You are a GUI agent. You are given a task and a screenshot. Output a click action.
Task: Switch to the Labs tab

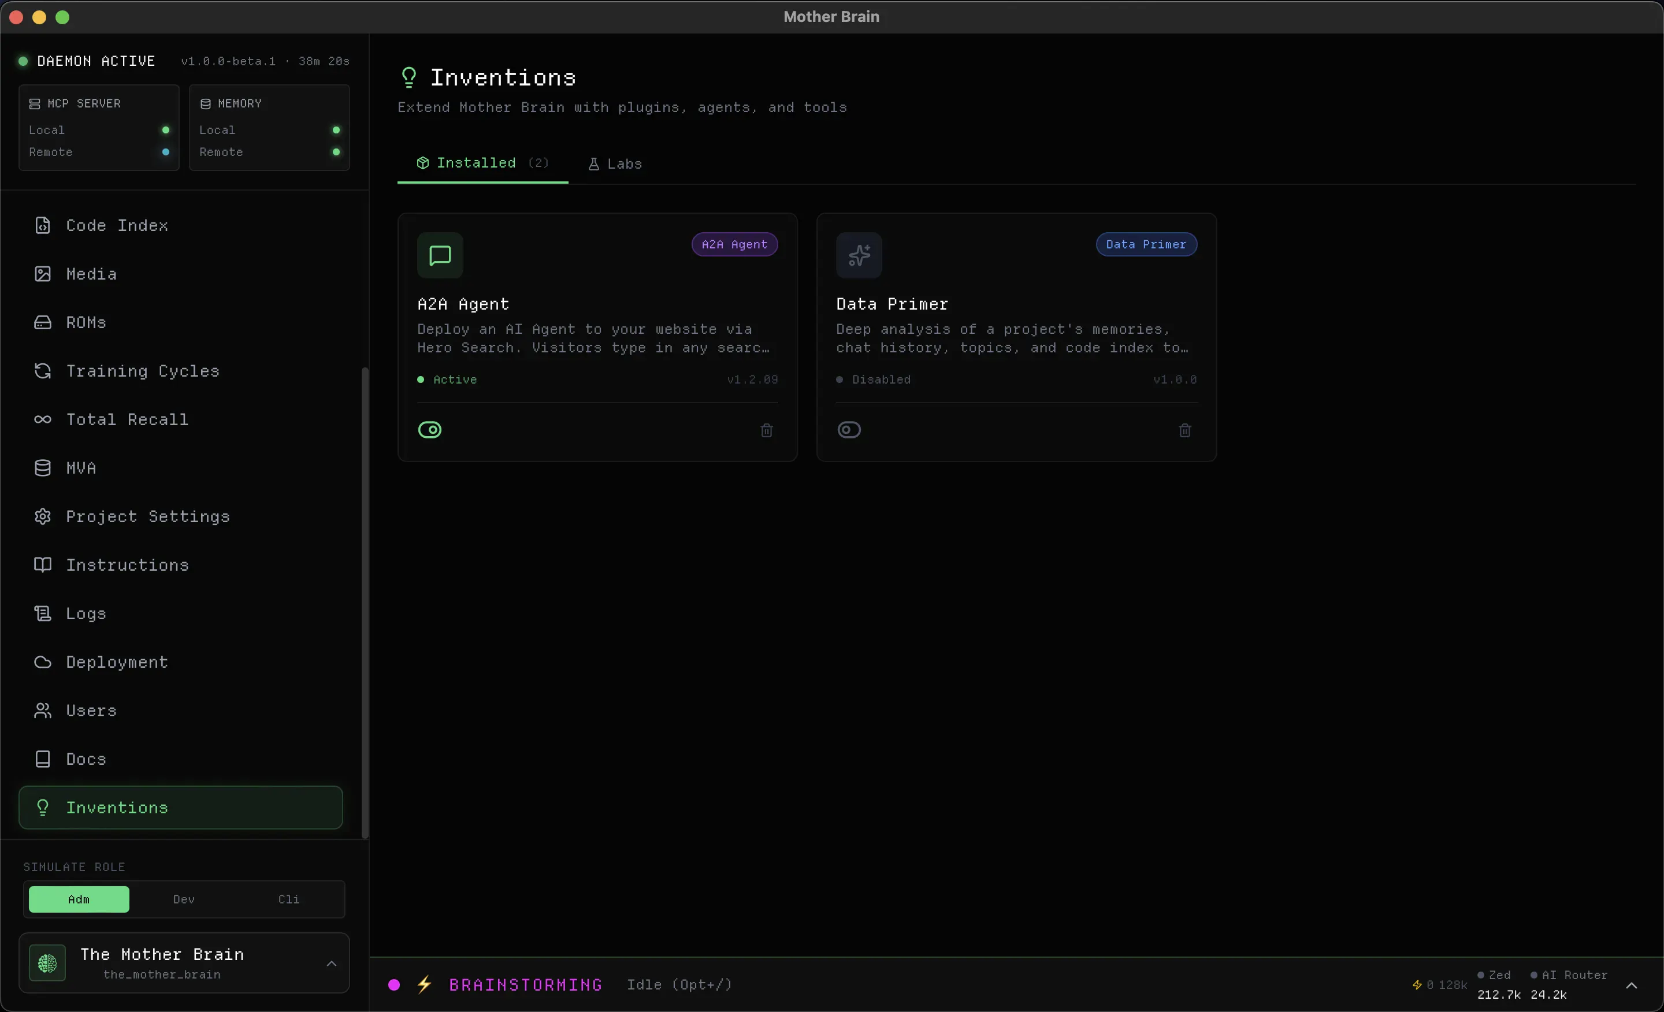[615, 164]
